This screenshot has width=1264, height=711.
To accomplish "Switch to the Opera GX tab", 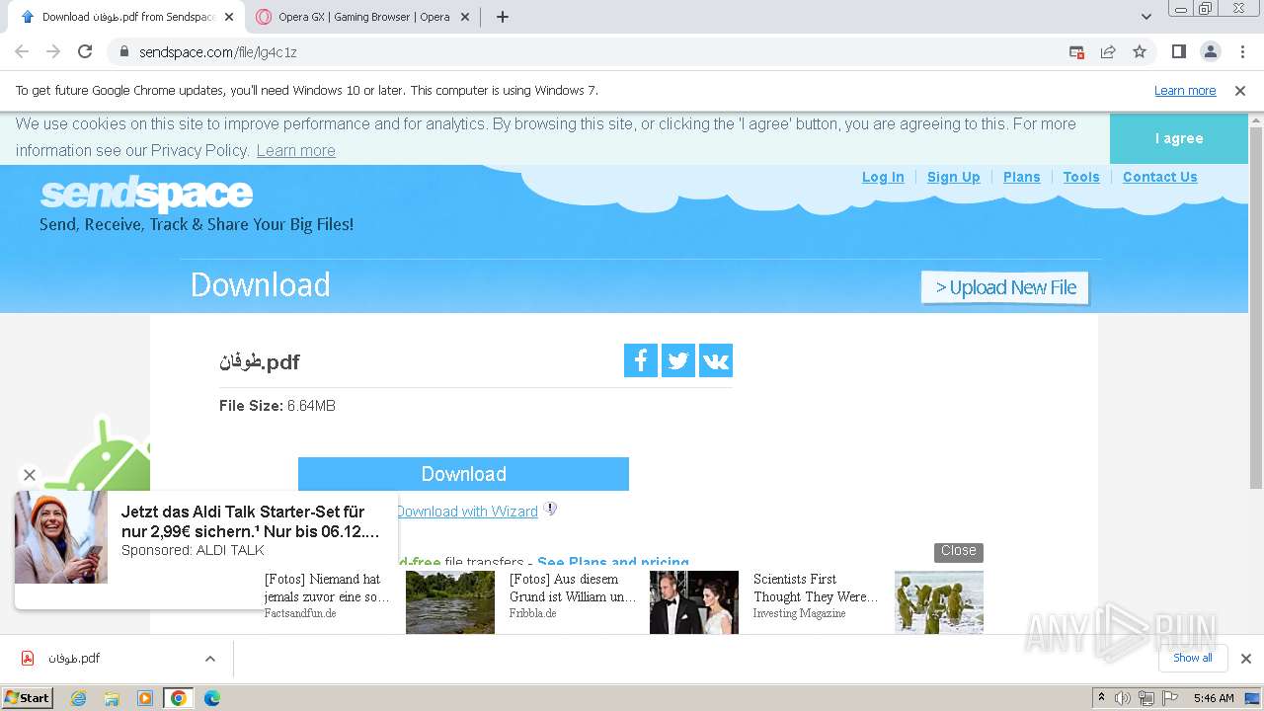I will click(x=363, y=17).
